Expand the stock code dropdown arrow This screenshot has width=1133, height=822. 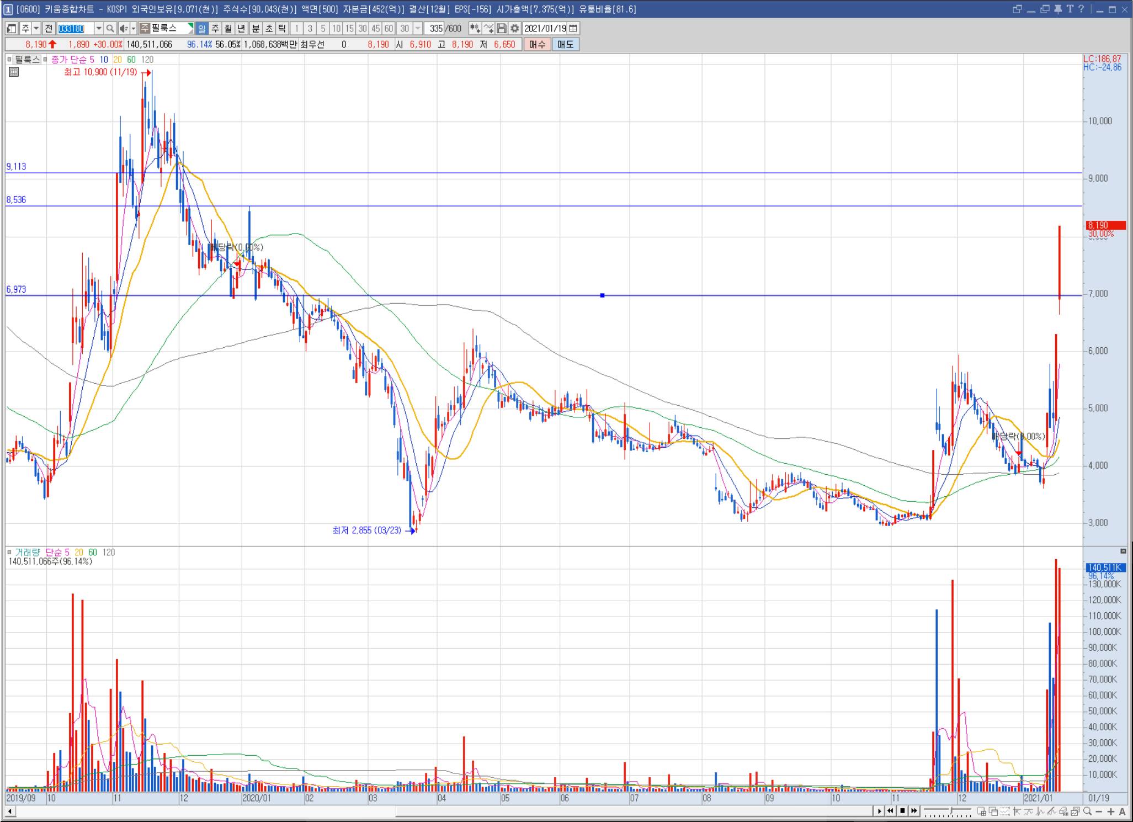99,28
